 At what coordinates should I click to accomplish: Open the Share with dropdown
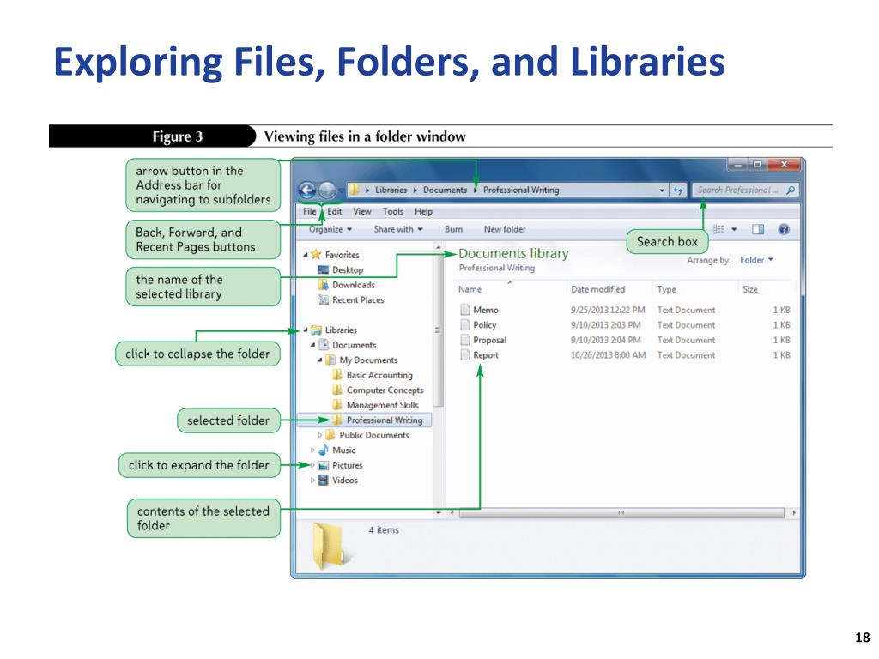[398, 229]
